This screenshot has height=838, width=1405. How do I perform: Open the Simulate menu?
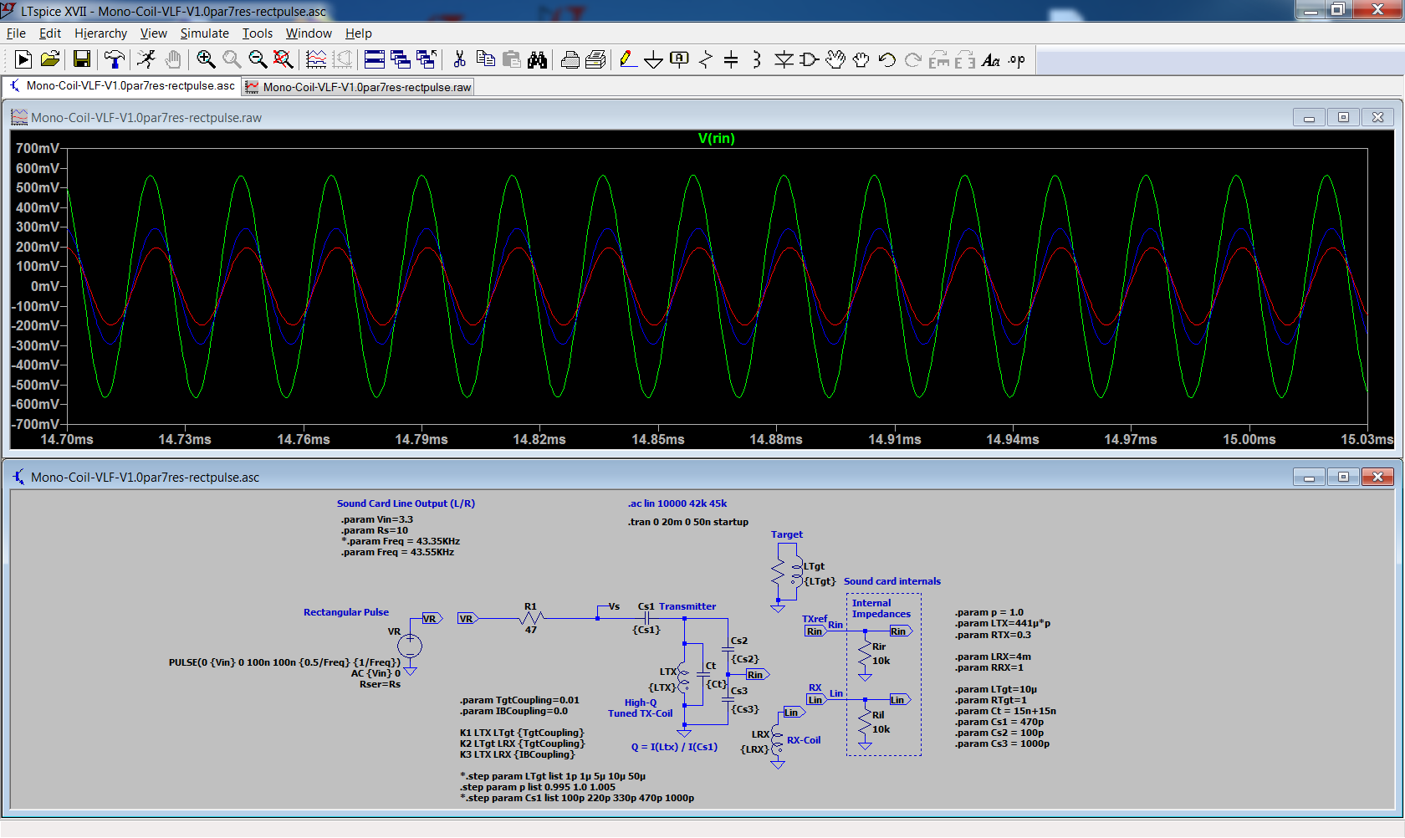[x=204, y=33]
